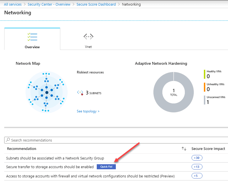Click inside the Search recommendations field
The image size is (228, 183).
point(34,140)
